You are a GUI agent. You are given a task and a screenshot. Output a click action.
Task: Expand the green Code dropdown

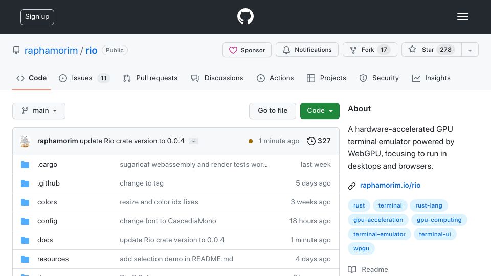tap(320, 111)
